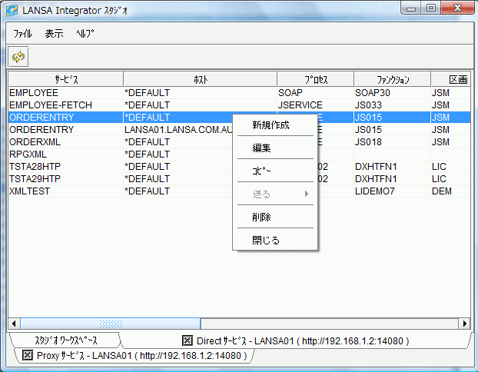Click the LANSA Integrator app icon in title bar
478x372 pixels.
click(x=12, y=10)
